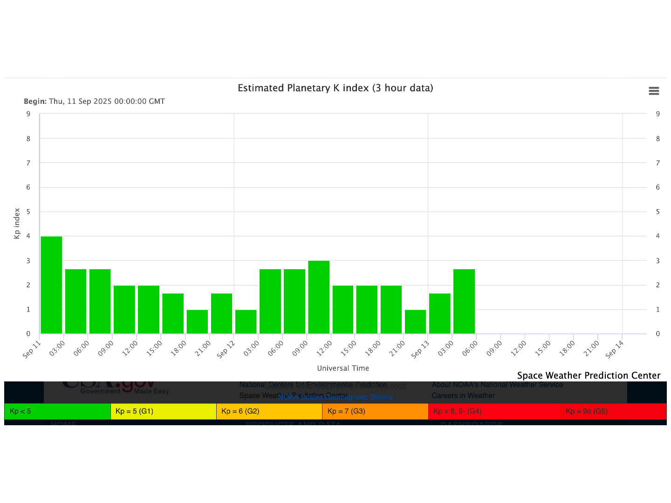This screenshot has height=503, width=671.
Task: Select the Kp = 9o (G5) legend box
Action: 613,411
